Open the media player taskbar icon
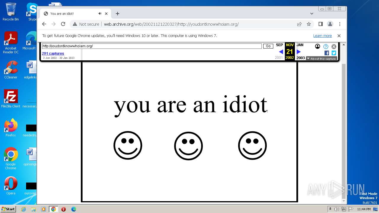 click(x=44, y=209)
